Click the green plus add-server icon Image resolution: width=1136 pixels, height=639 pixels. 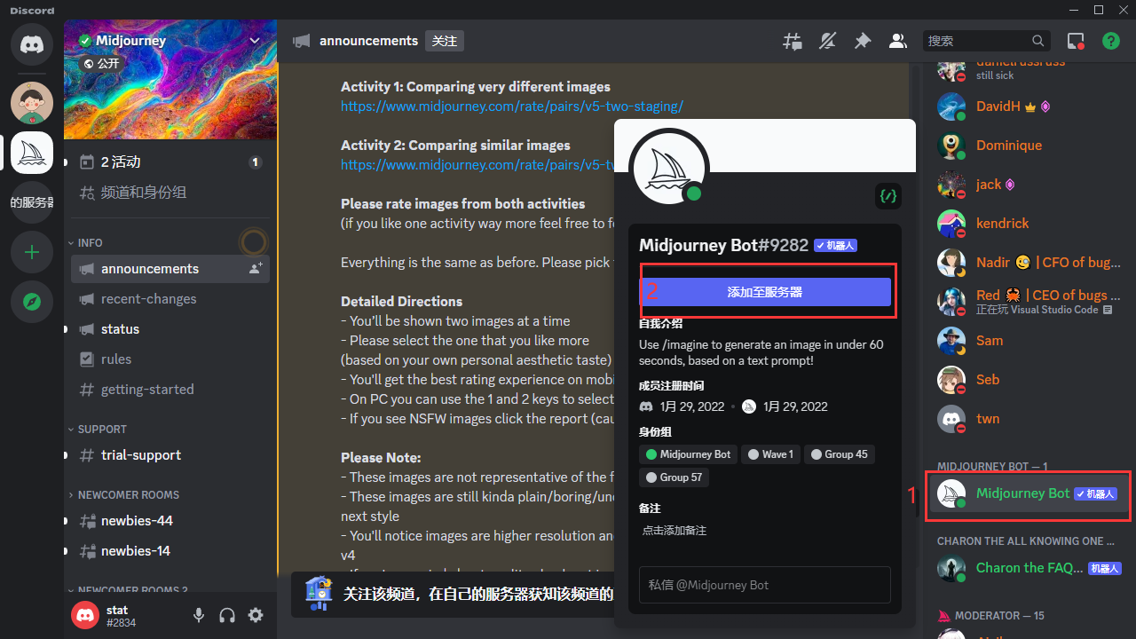click(32, 252)
